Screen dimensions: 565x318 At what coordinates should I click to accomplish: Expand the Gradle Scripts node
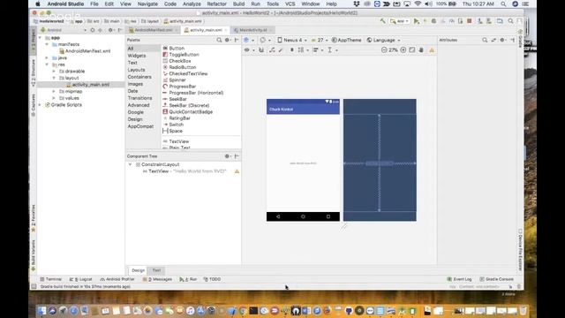pyautogui.click(x=40, y=105)
